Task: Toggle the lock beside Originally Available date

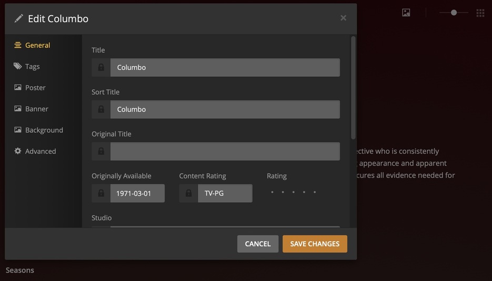Action: [x=101, y=193]
